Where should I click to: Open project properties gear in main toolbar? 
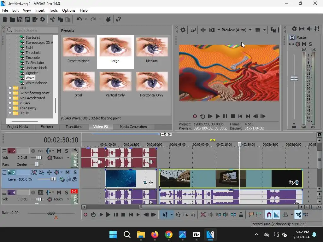[x=43, y=19]
